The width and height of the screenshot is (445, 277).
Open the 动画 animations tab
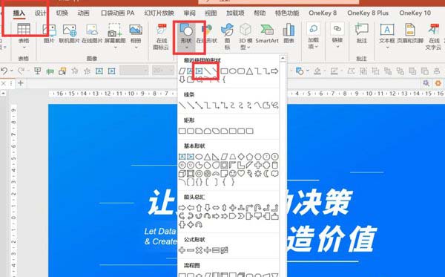83,13
